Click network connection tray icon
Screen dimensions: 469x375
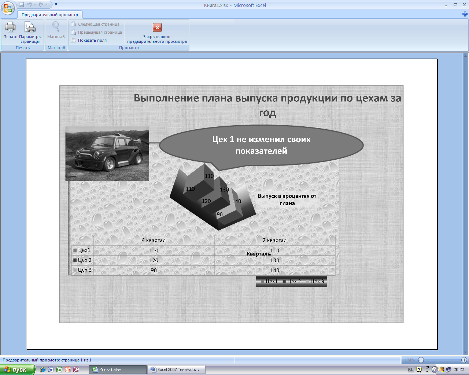pyautogui.click(x=448, y=370)
